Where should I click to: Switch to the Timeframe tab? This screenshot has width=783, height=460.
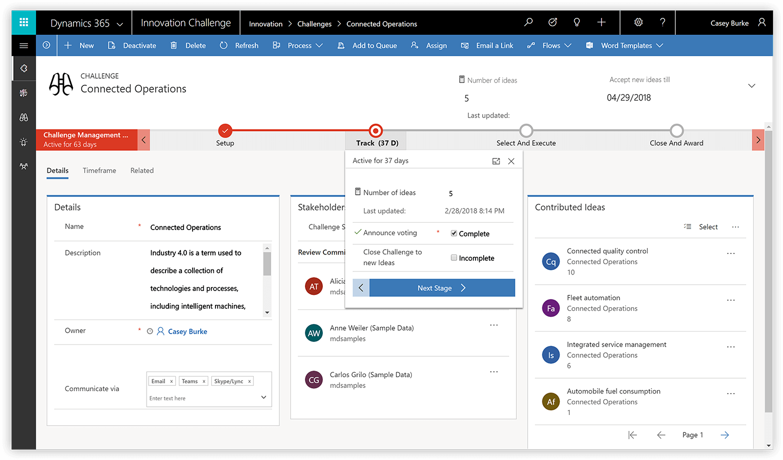coord(100,171)
